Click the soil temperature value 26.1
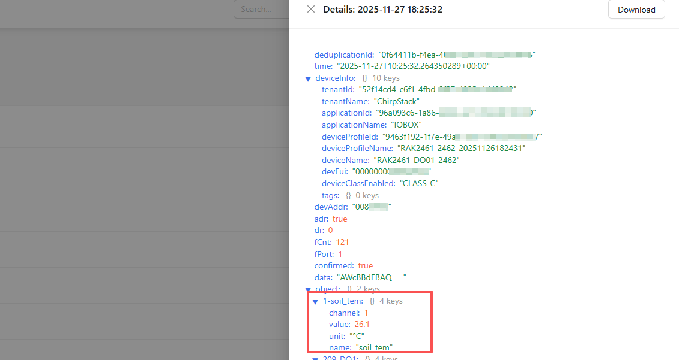 (x=363, y=324)
